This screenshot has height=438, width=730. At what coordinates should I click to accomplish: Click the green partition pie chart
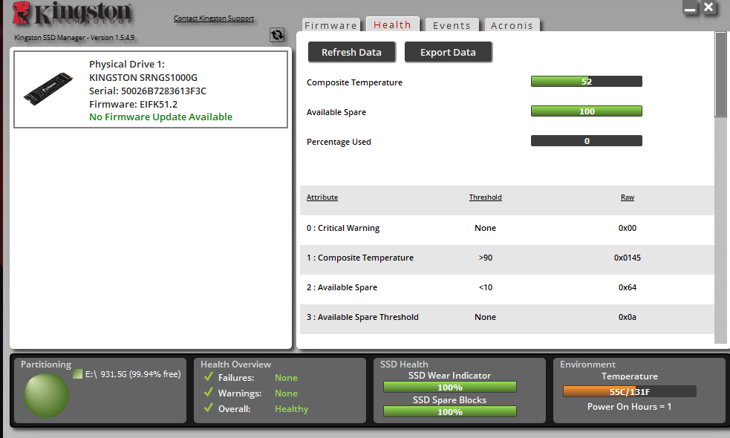click(47, 395)
